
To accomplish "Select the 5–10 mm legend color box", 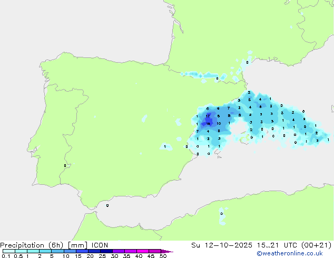I will click(57, 251).
